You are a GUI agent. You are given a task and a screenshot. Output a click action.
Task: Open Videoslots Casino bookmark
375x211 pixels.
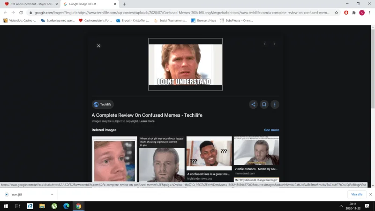[x=20, y=21]
